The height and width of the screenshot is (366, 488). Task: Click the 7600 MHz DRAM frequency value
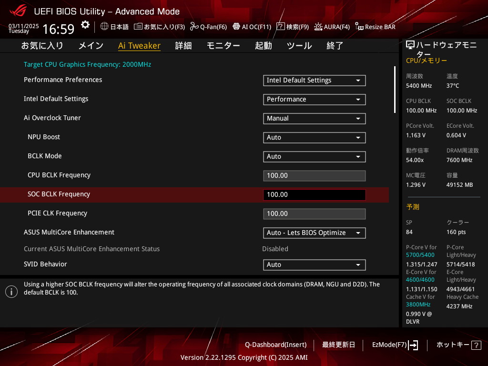tap(460, 160)
